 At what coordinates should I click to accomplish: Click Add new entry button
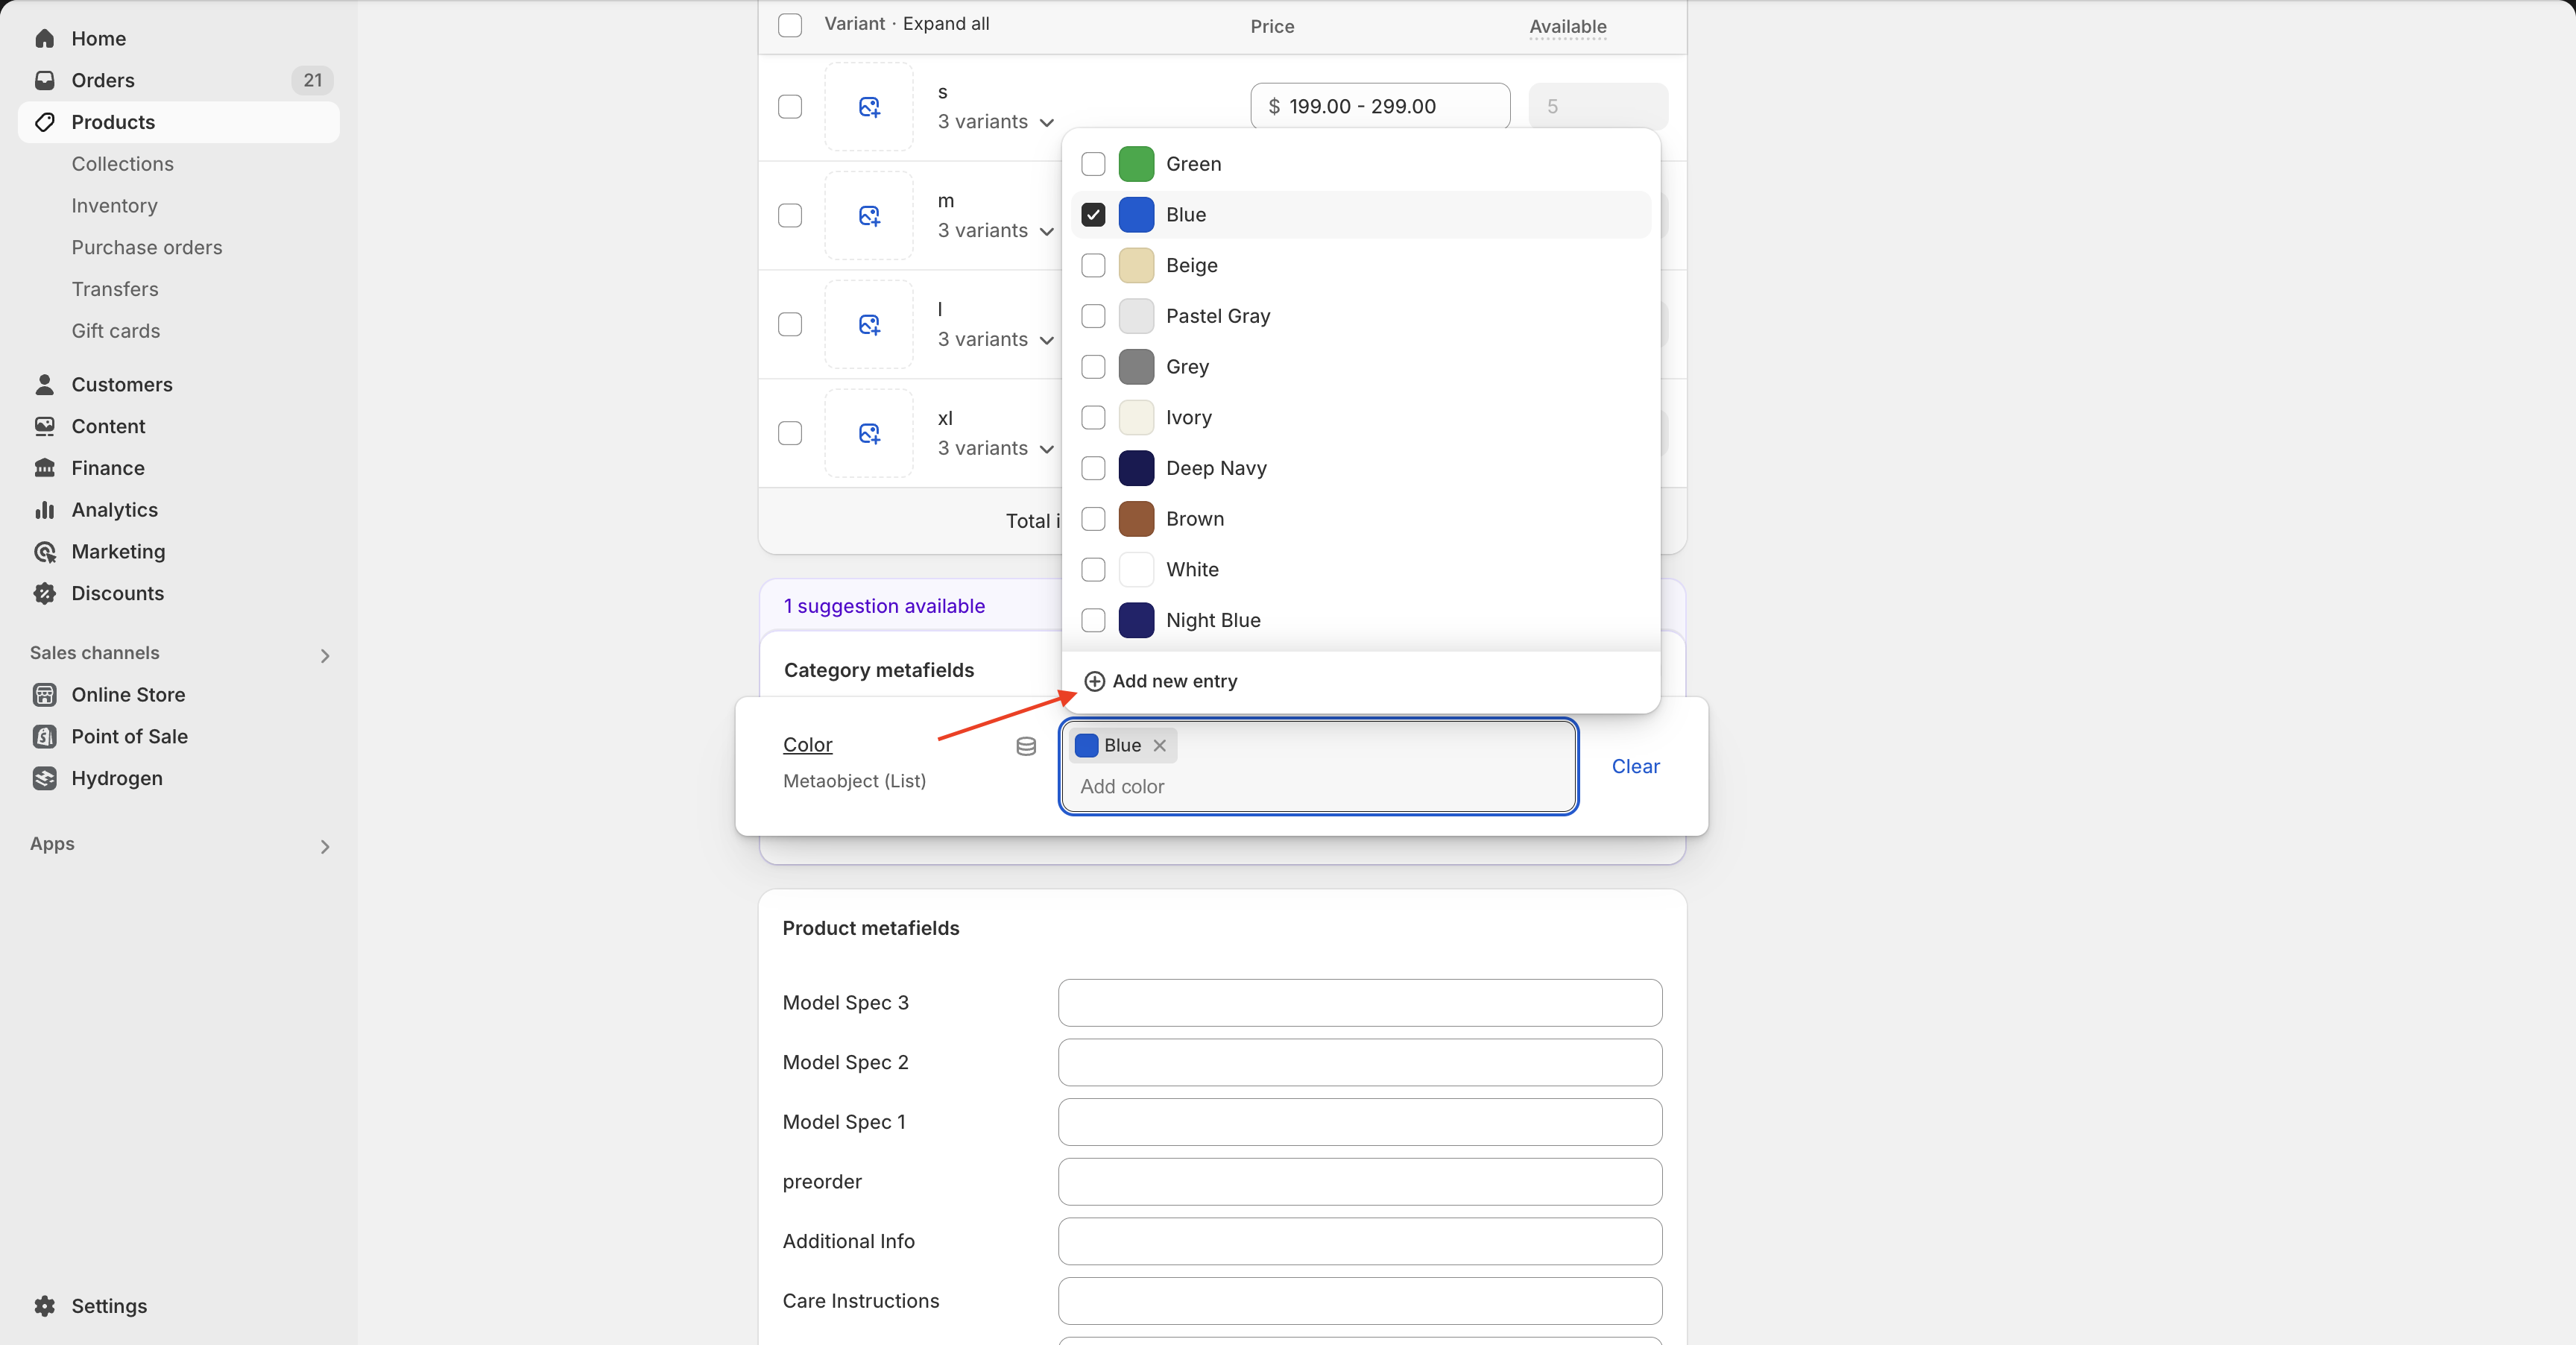(1161, 681)
